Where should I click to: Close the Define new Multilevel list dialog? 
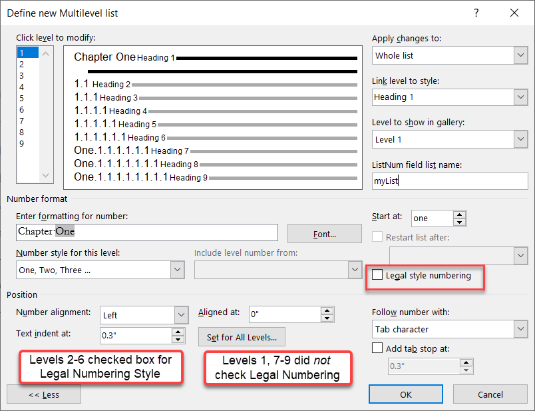(x=514, y=13)
